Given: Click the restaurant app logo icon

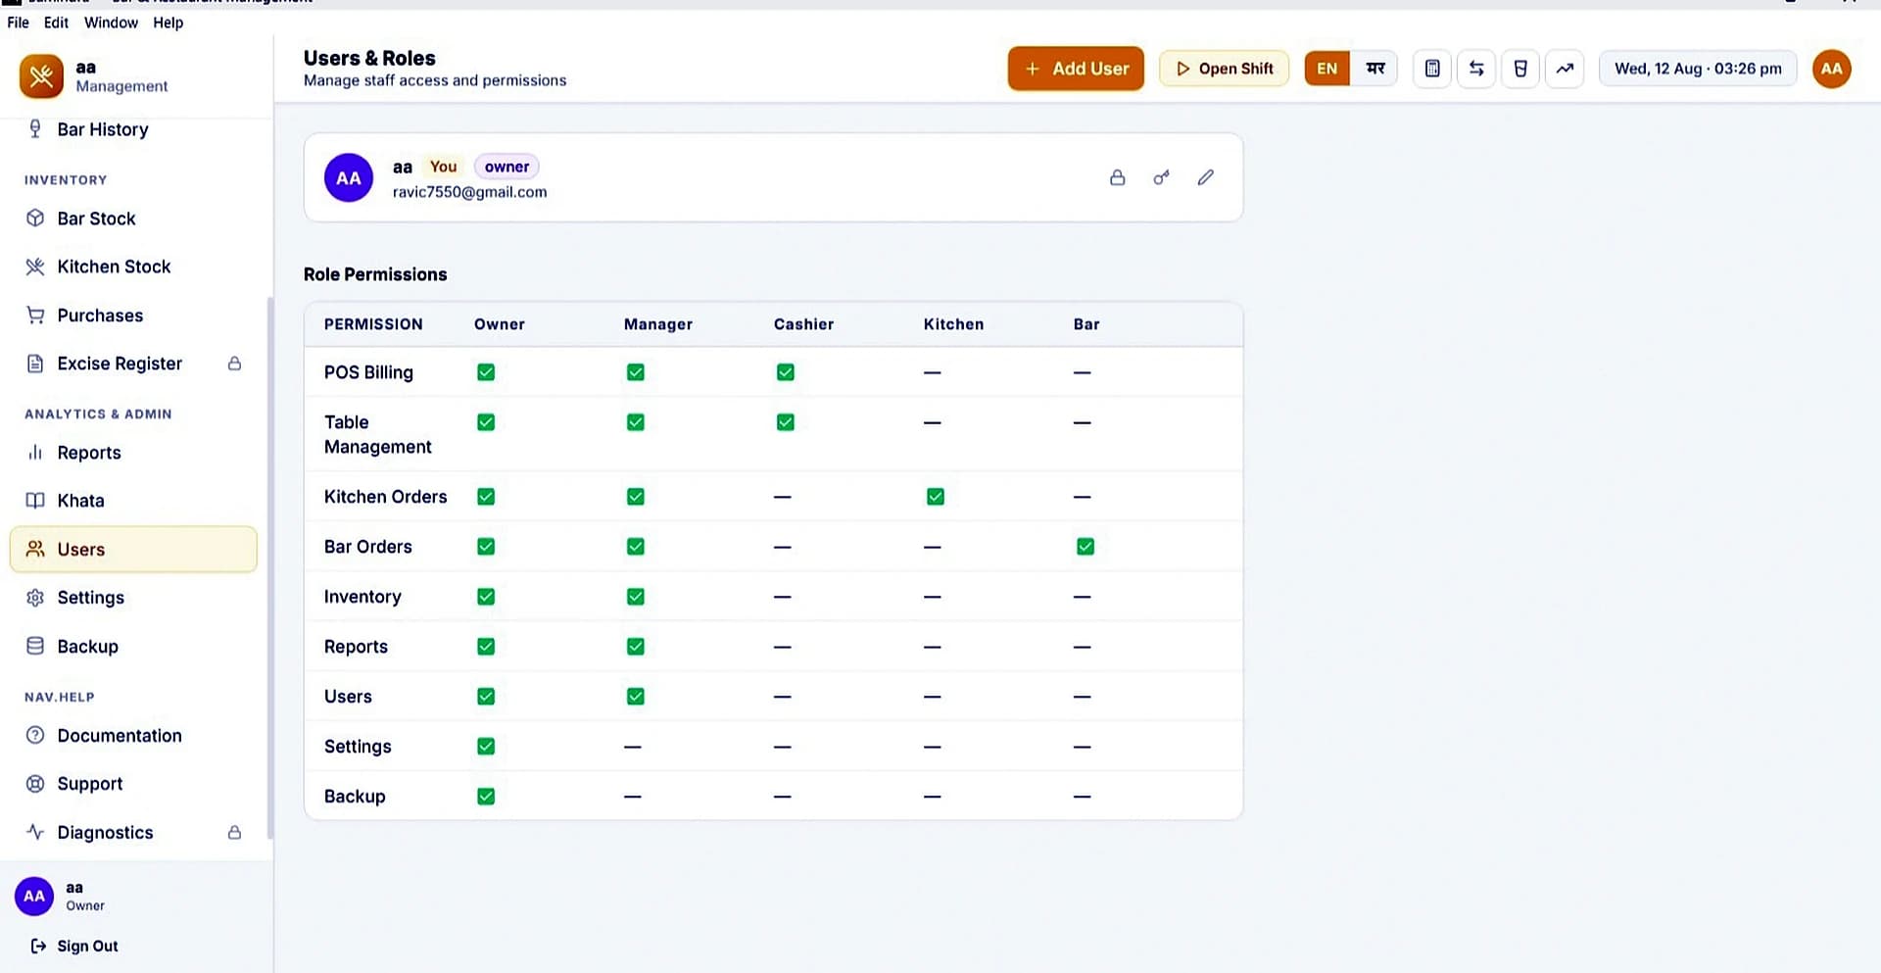Looking at the screenshot, I should [41, 76].
